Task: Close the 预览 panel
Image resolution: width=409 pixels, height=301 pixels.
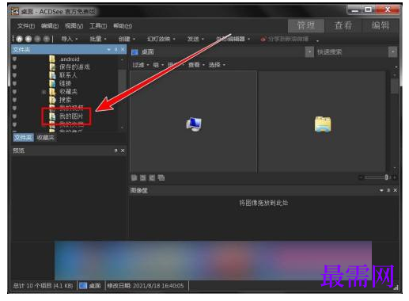Action: [123, 150]
